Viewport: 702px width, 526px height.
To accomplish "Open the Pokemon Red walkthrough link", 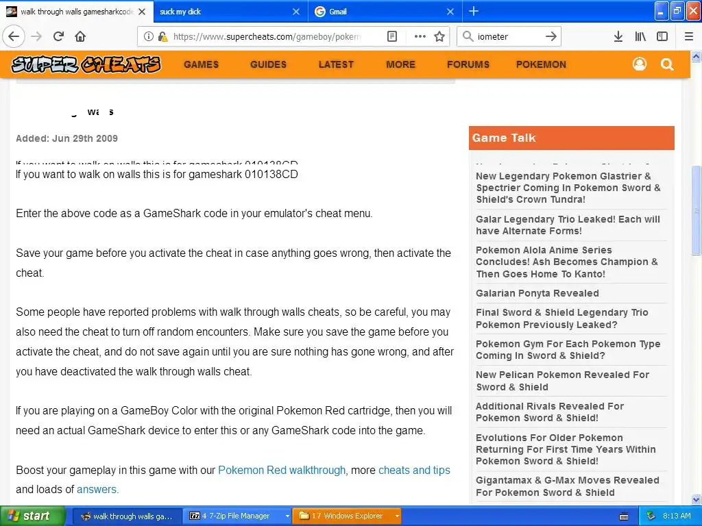I will (x=282, y=470).
